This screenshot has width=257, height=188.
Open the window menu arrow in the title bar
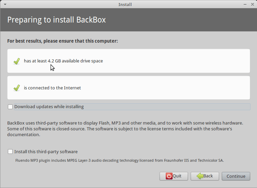(x=5, y=4)
